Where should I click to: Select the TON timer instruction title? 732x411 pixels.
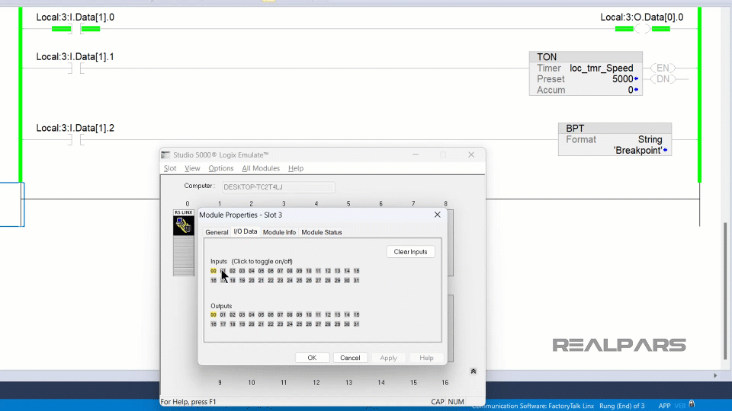pyautogui.click(x=547, y=57)
